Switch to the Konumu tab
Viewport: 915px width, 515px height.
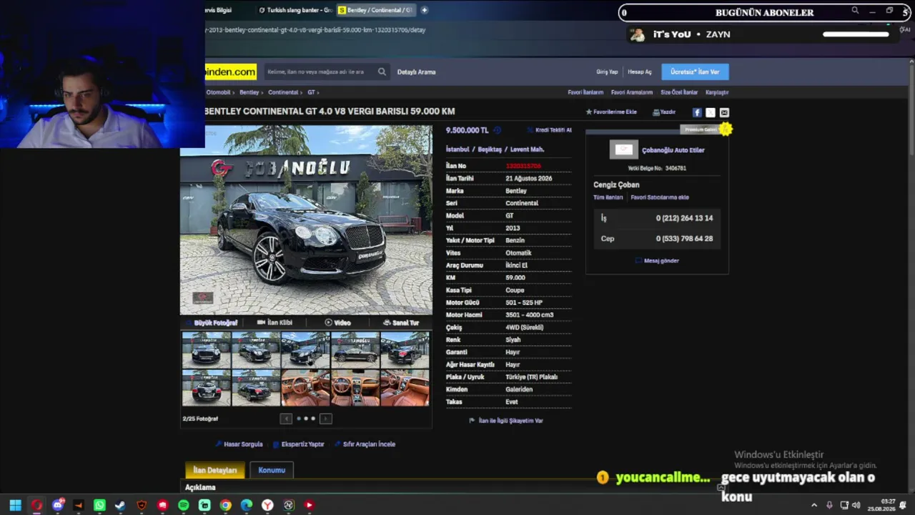(x=272, y=470)
